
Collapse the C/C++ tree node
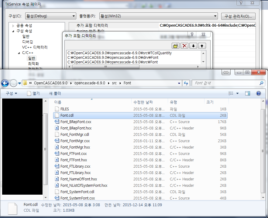click(x=19, y=53)
